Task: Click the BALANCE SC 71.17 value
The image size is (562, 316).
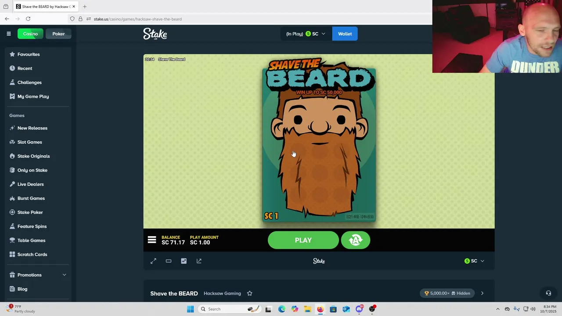Action: [173, 242]
